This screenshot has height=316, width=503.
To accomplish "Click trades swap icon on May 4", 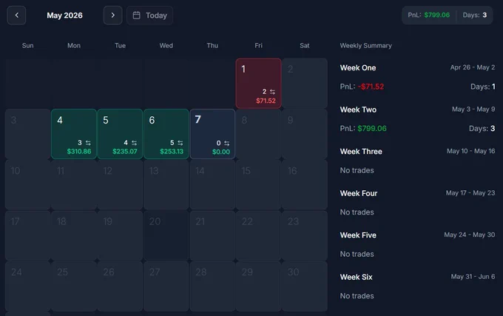I will (88, 143).
